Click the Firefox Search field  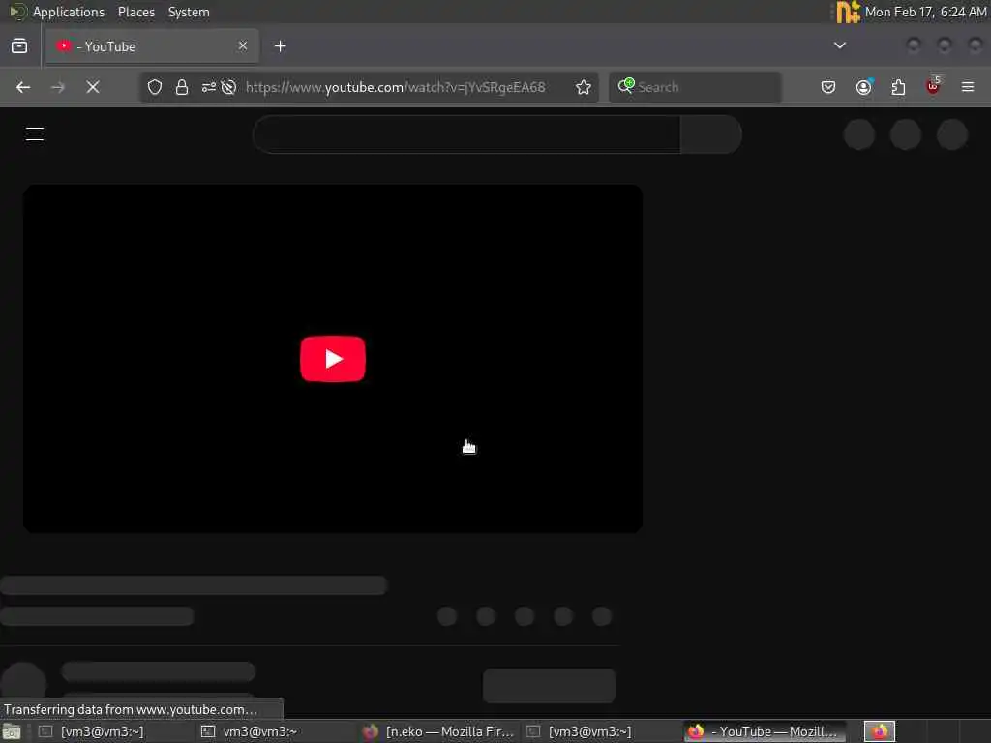pyautogui.click(x=695, y=87)
